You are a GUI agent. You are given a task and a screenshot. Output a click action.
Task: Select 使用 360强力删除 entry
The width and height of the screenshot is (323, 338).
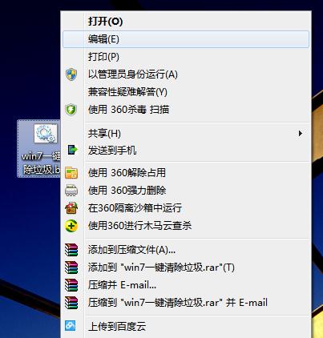click(186, 191)
